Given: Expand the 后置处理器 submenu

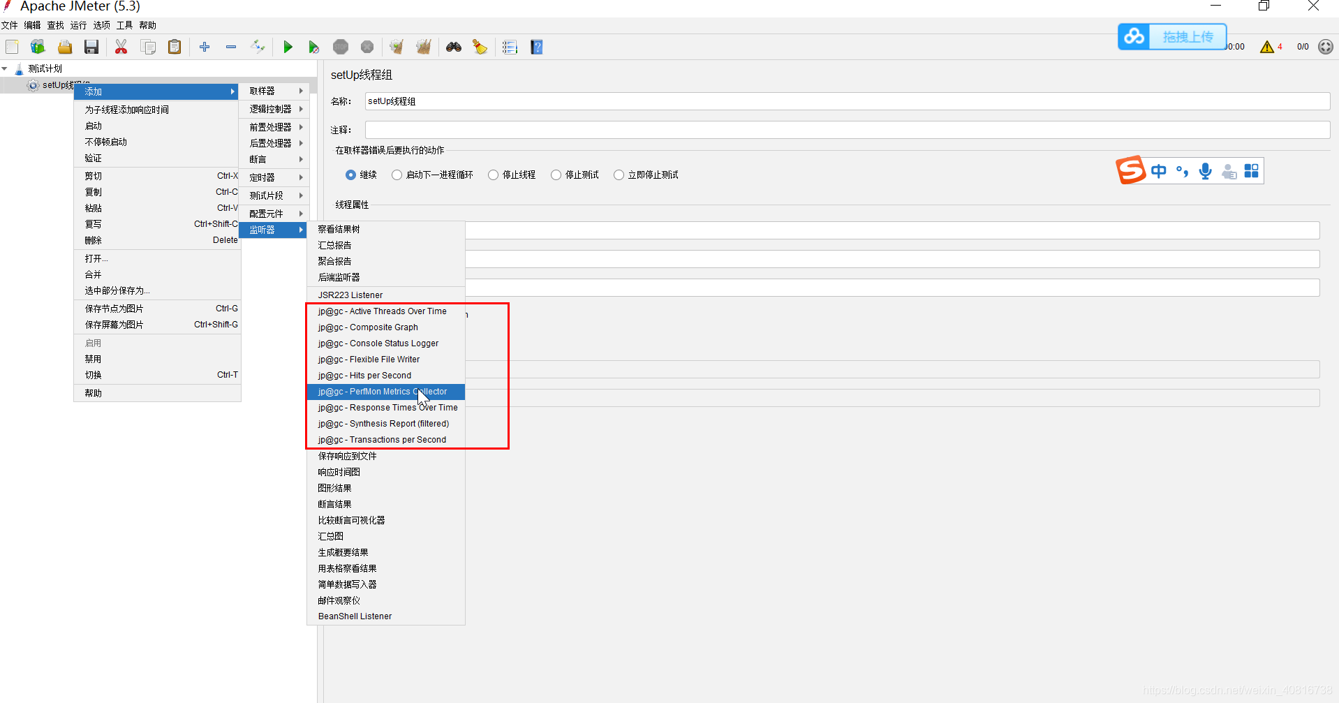Looking at the screenshot, I should coord(274,143).
